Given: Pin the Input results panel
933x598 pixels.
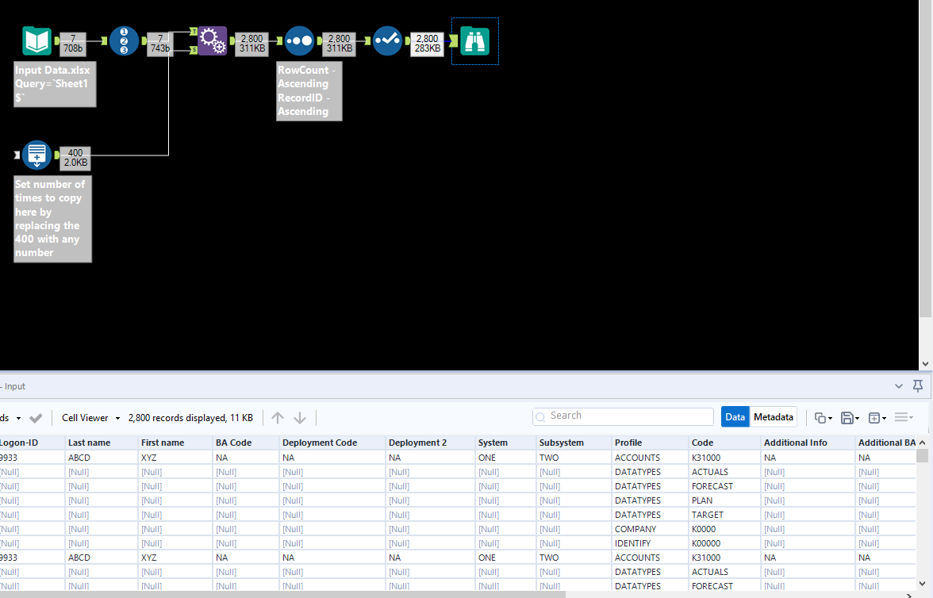Looking at the screenshot, I should [x=917, y=386].
